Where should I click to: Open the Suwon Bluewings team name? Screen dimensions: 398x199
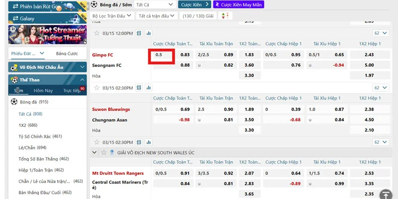pos(111,109)
